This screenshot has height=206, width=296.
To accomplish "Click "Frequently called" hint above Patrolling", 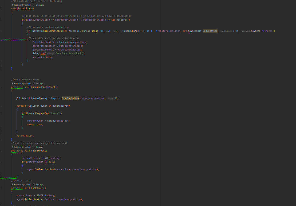I will pos(22,5).
